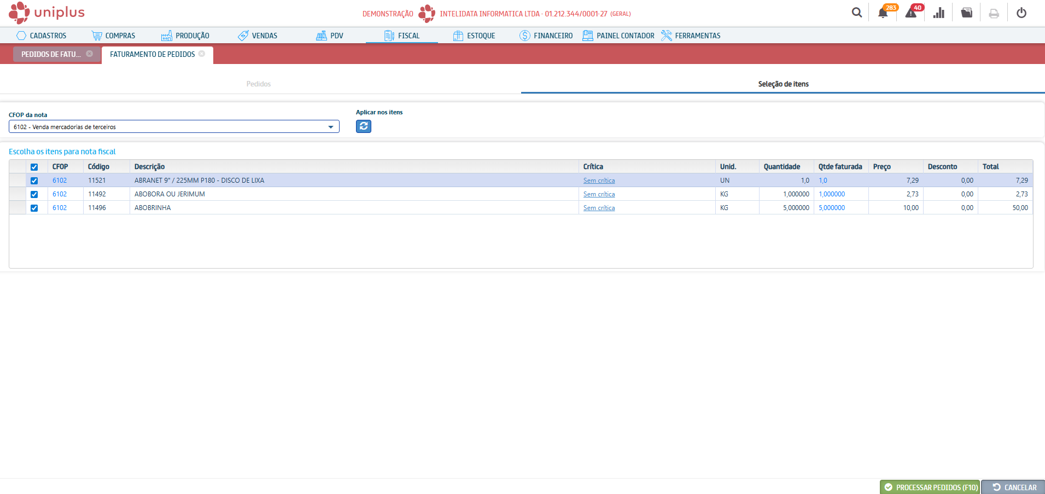Open the notifications bell with 283 badge
Viewport: 1045px width, 494px height.
[x=883, y=13]
